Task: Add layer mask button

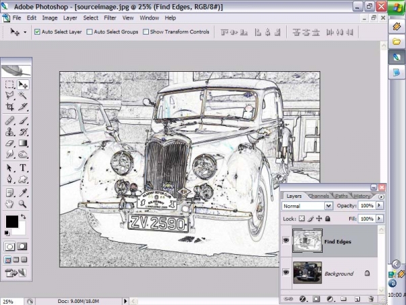Action: point(316,299)
